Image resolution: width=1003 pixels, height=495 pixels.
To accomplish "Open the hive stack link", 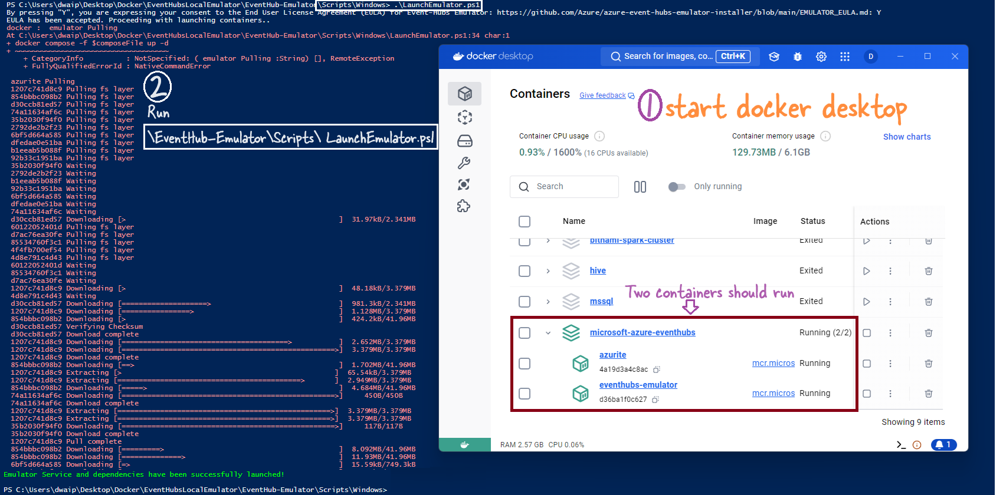I will (x=598, y=270).
